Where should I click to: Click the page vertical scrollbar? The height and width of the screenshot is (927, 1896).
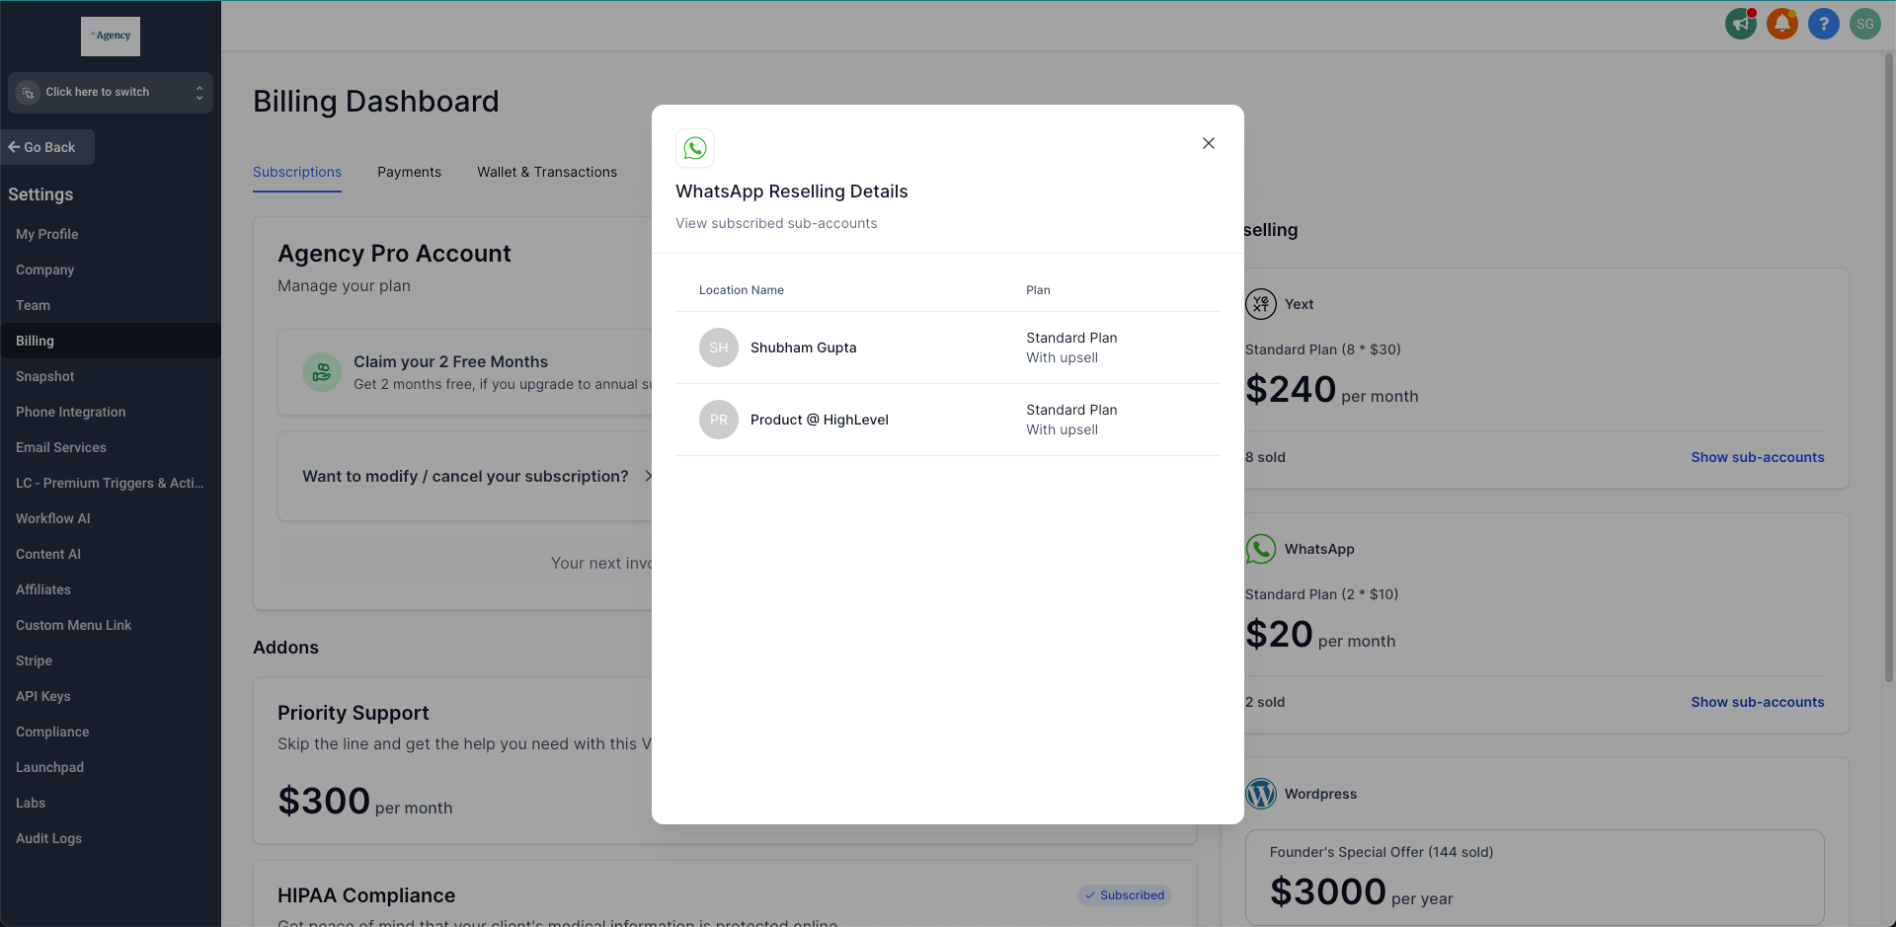point(1888,367)
